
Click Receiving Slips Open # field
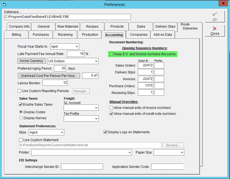pyautogui.click(x=145, y=93)
